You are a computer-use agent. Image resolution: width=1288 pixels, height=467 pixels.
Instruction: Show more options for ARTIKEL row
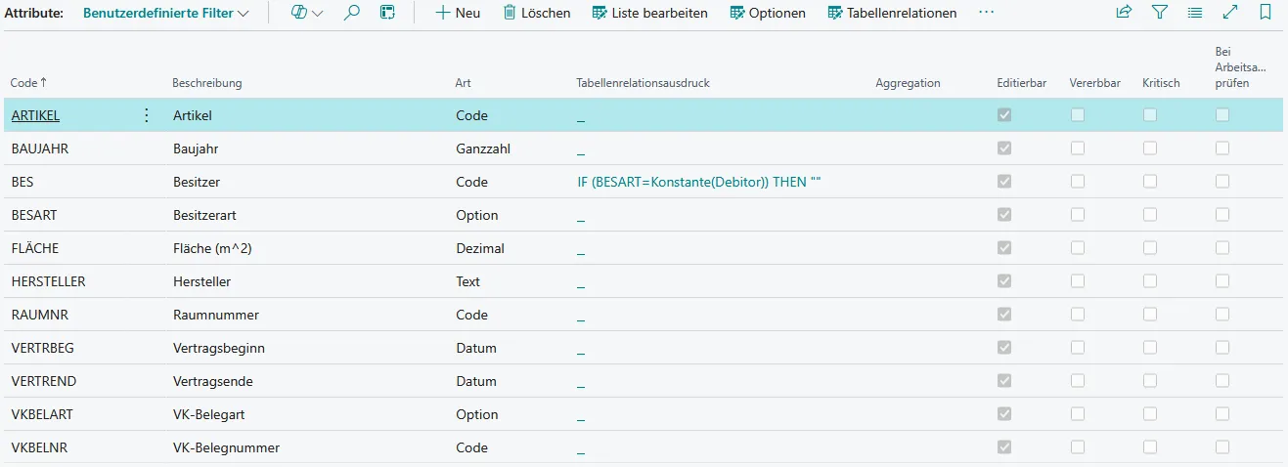tap(147, 115)
